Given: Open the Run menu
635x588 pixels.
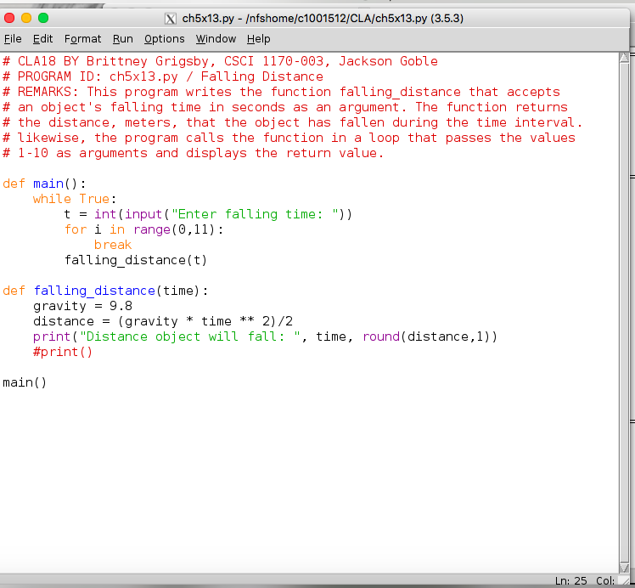Looking at the screenshot, I should 123,39.
